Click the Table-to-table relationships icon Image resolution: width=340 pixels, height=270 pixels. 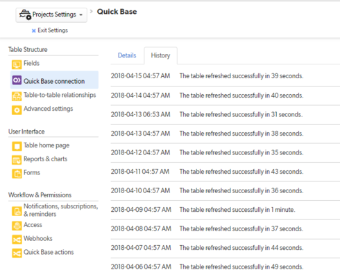[17, 96]
